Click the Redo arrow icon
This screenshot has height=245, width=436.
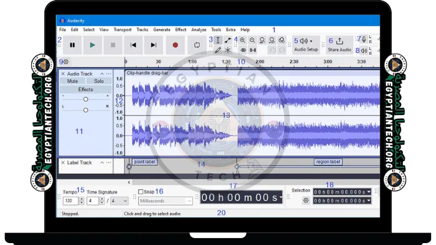[282, 50]
